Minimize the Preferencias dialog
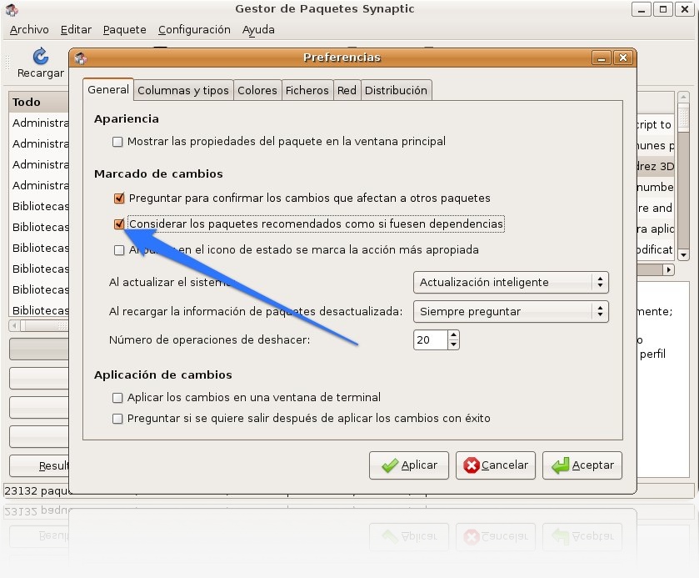The image size is (699, 578). [602, 58]
